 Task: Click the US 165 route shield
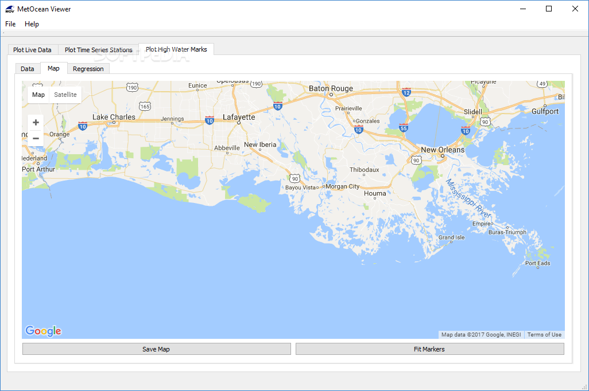pyautogui.click(x=145, y=107)
